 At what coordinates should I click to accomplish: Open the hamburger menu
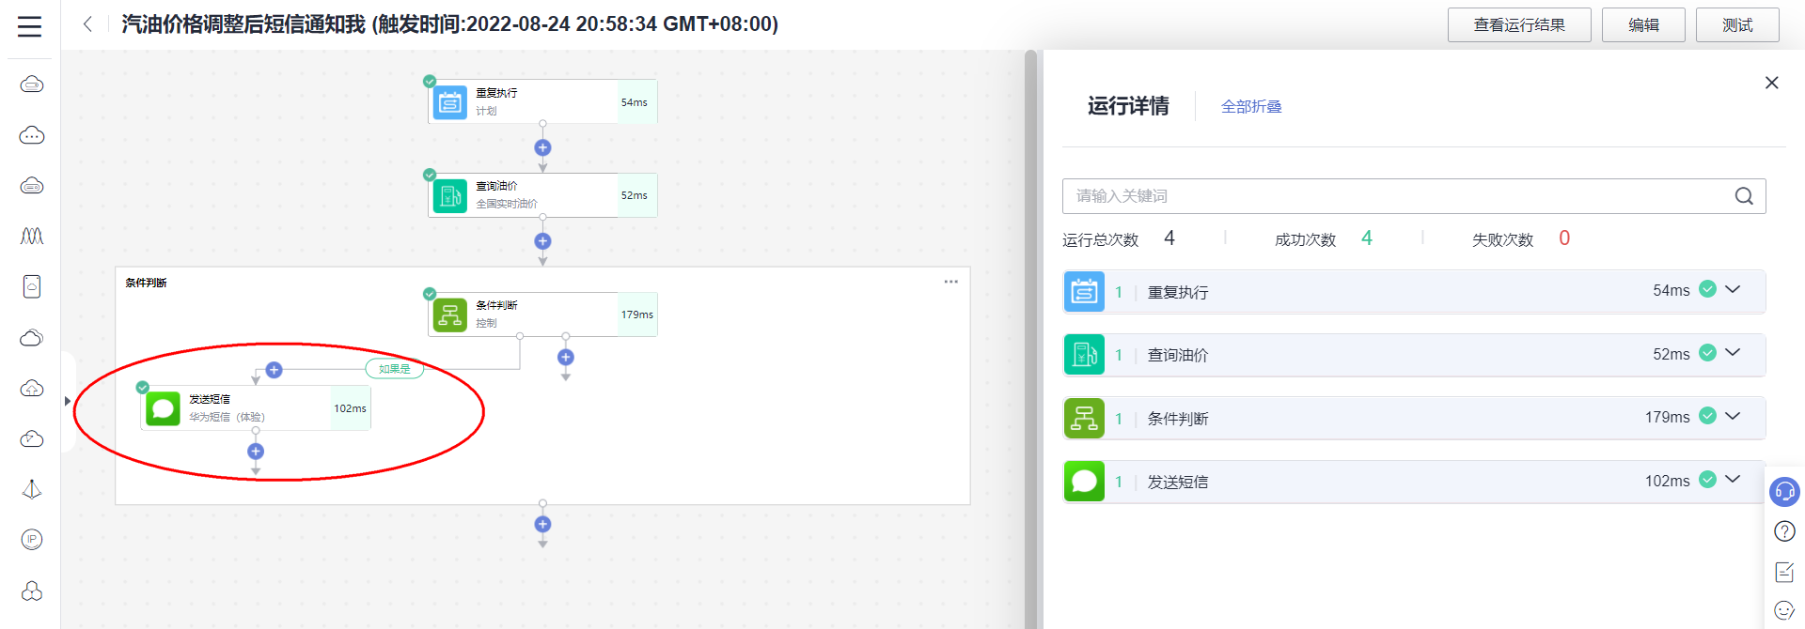pos(30,26)
